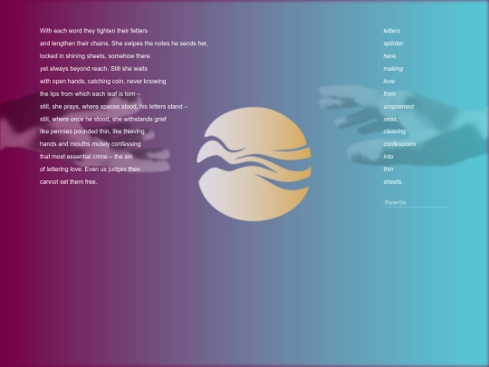
Task: Click line "hands and mouths mutely confessing"
Action: tap(91, 144)
